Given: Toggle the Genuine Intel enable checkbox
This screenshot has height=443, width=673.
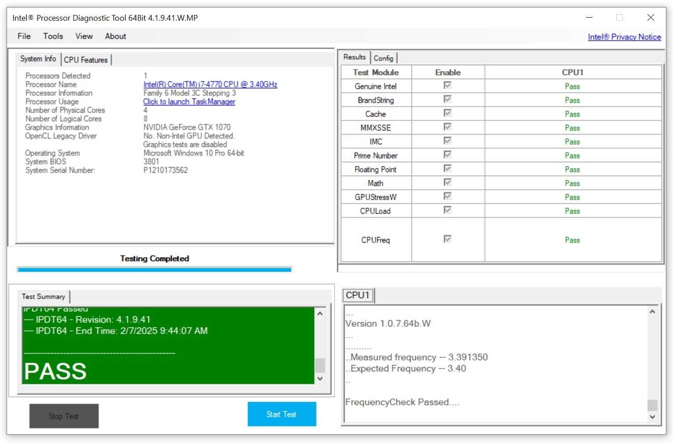Looking at the screenshot, I should point(447,85).
